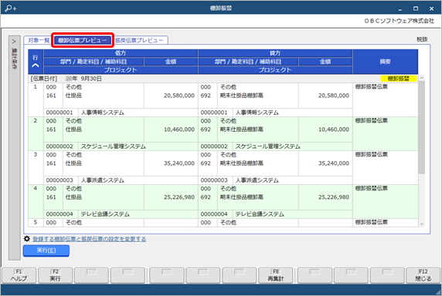
Task: Collapse rows with the 行 header arrow
Action: [x=36, y=66]
